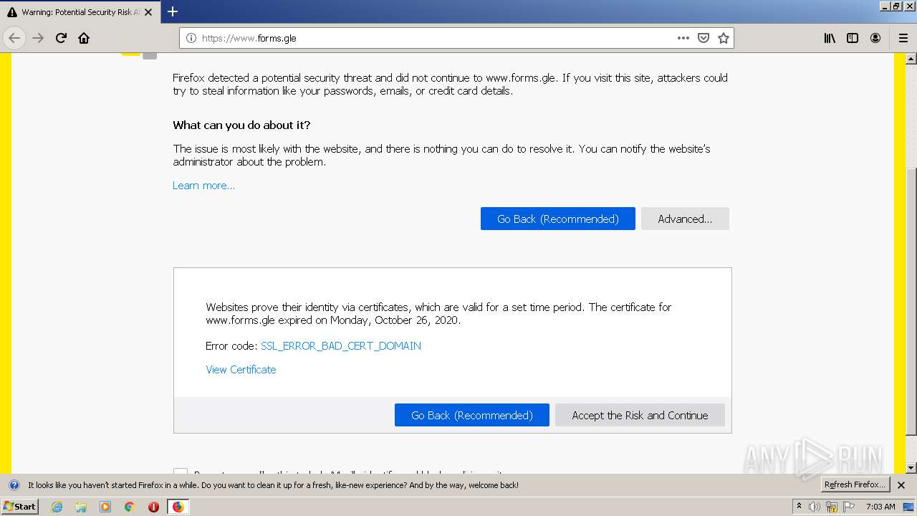The height and width of the screenshot is (516, 917).
Task: Open the Firefox hamburger menu
Action: (903, 38)
